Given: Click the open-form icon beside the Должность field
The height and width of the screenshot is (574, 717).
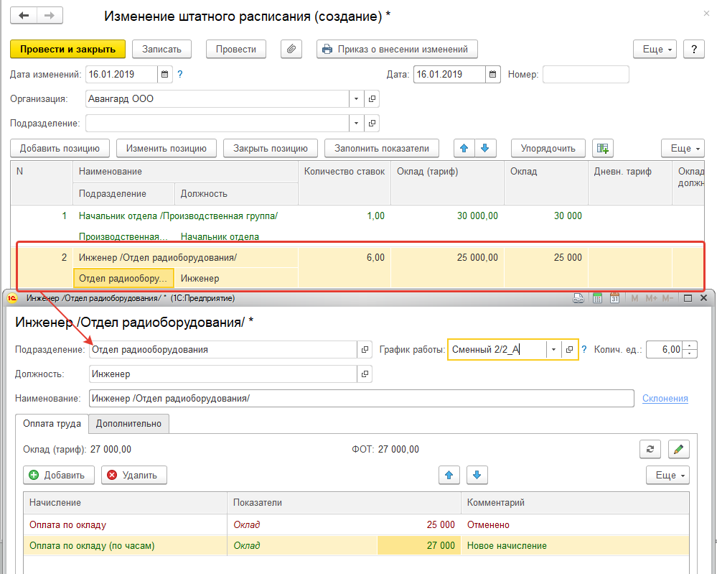Looking at the screenshot, I should [365, 374].
